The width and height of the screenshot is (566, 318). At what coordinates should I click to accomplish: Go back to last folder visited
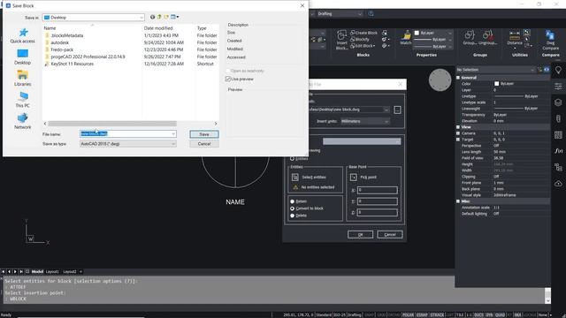[152, 17]
